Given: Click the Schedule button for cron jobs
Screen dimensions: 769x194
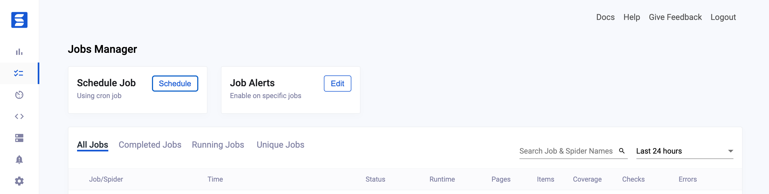Looking at the screenshot, I should pos(175,84).
